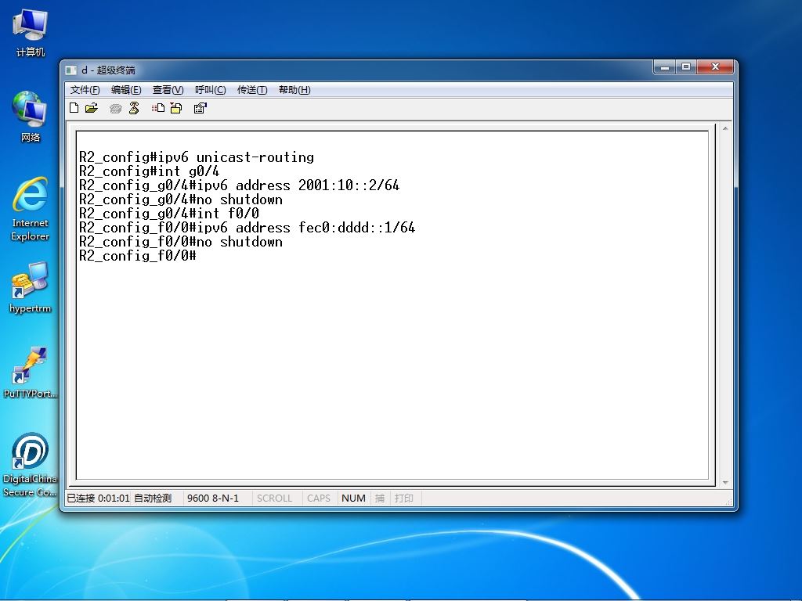Image resolution: width=802 pixels, height=601 pixels.
Task: Open the 帮助(H) menu
Action: tap(294, 90)
